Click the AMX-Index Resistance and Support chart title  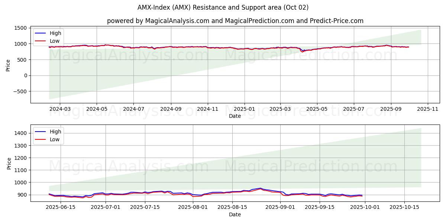[223, 7]
